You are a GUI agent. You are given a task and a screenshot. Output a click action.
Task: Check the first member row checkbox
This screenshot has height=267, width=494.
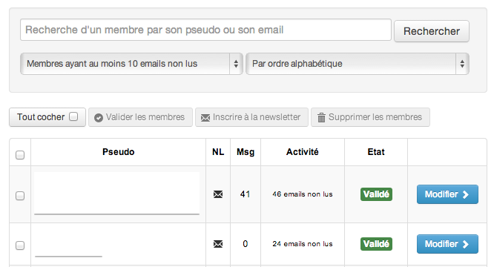[x=20, y=196]
